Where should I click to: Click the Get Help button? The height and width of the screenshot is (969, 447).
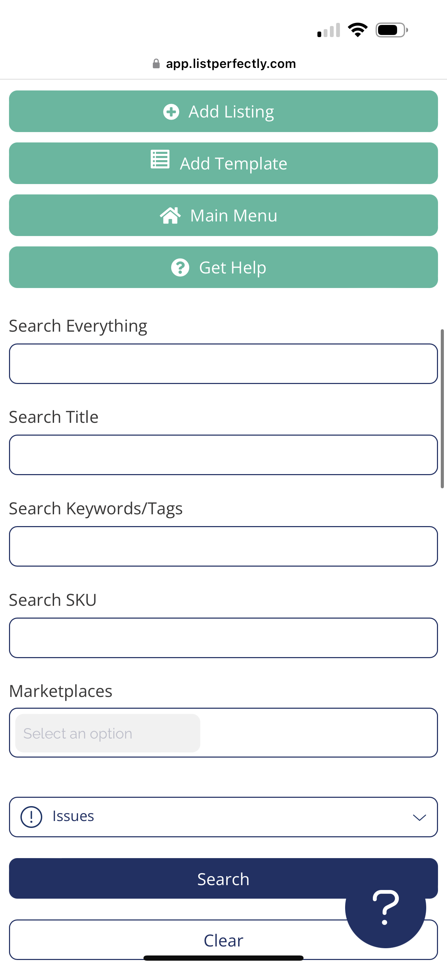tap(223, 268)
